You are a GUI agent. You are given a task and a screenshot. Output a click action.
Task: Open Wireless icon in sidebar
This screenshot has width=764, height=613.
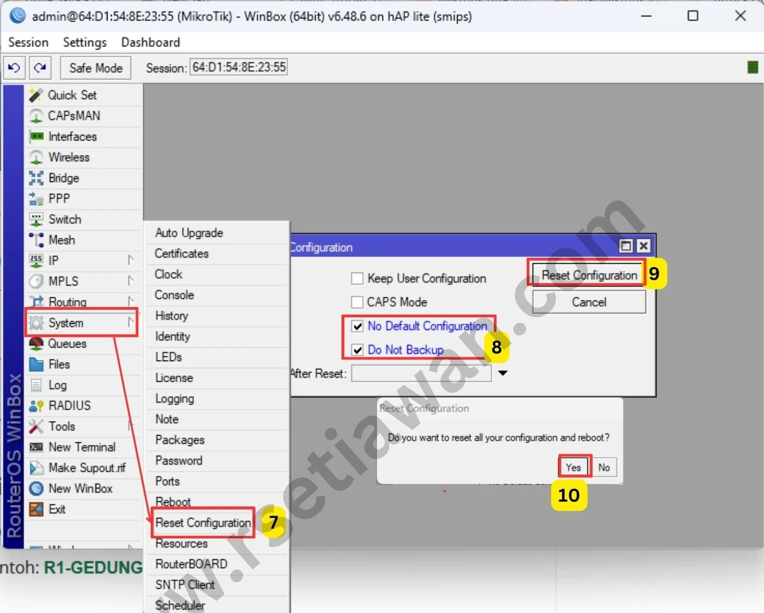[36, 157]
